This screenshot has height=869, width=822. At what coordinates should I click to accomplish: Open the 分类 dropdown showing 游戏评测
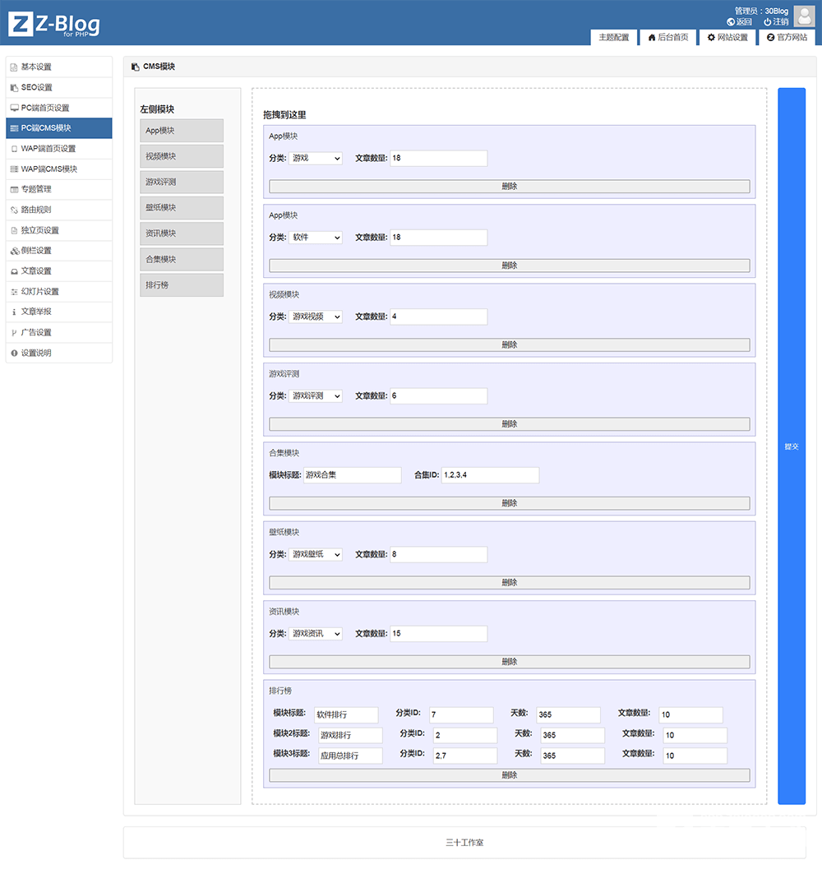(x=316, y=396)
